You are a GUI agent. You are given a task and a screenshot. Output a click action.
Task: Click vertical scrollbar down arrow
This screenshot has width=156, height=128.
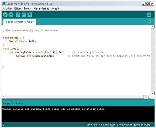[x=153, y=93]
